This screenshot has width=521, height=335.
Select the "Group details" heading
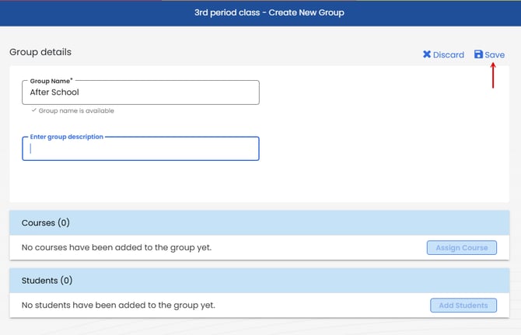click(x=40, y=52)
